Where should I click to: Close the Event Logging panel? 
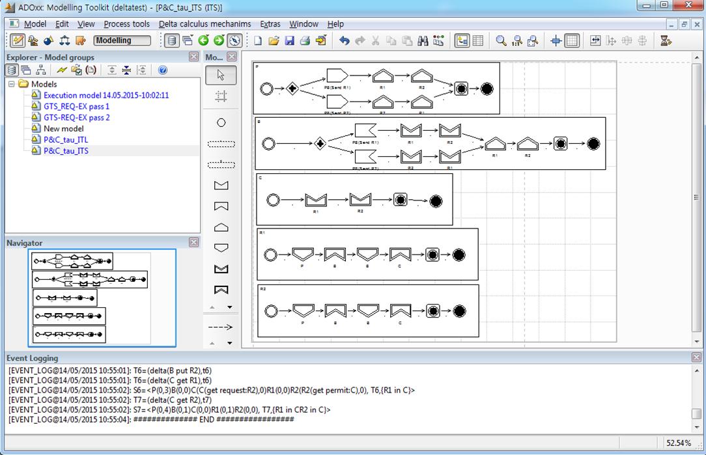[x=696, y=357]
